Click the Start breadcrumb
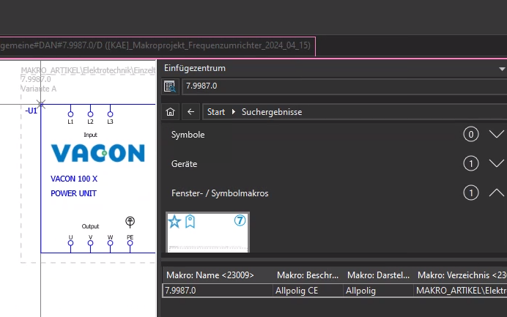 tap(216, 112)
